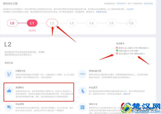Click the 阿里V任务 V icon
Viewport: 161px width, 114px height.
(x=9, y=74)
